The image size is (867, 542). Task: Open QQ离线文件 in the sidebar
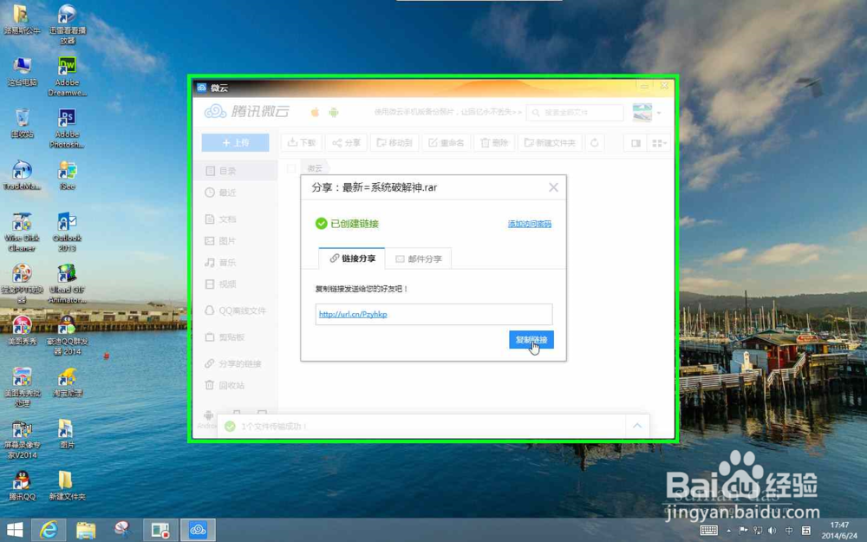coord(240,310)
